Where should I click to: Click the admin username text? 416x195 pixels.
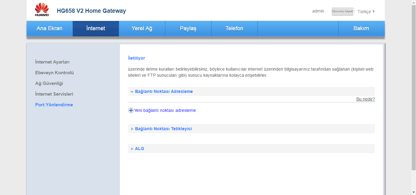318,11
